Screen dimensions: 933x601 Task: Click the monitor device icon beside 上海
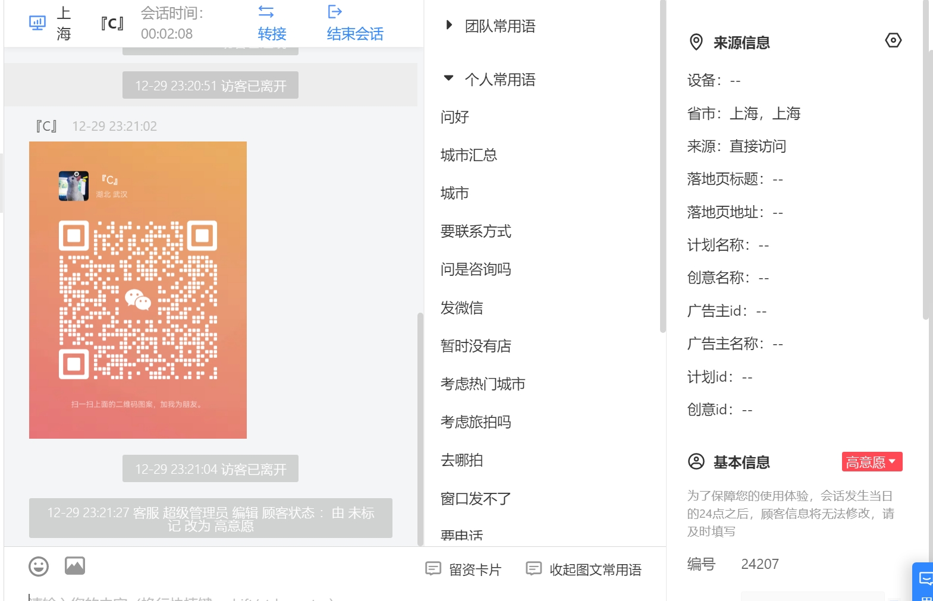tap(37, 23)
